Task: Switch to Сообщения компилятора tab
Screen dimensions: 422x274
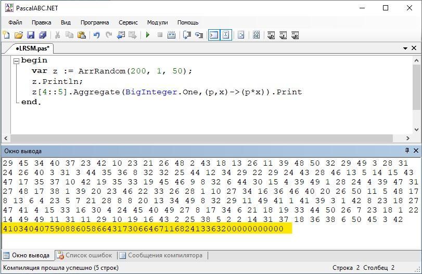Action: 161,255
